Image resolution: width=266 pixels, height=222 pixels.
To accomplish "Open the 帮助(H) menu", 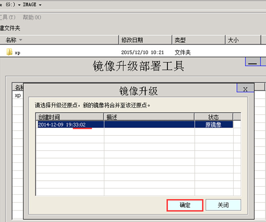I will [x=32, y=17].
